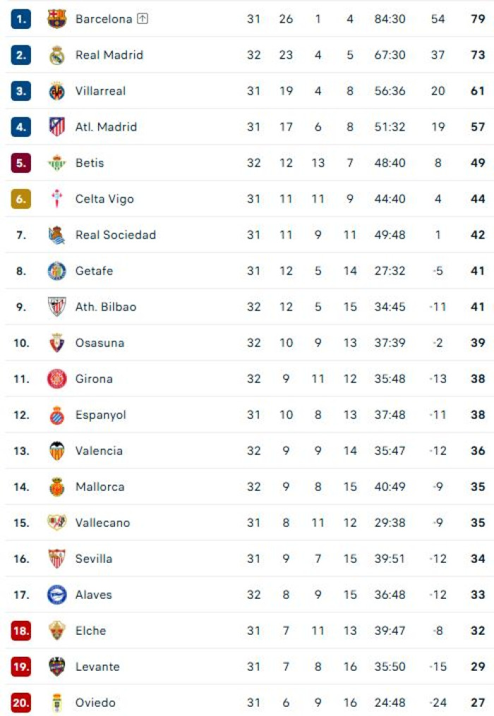Select the Espanyol team name
This screenshot has width=494, height=716.
point(101,415)
